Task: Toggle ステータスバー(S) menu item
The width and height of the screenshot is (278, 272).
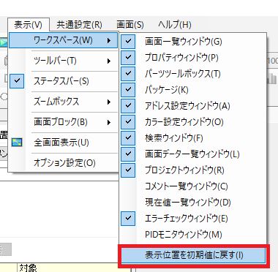Action: click(x=64, y=81)
